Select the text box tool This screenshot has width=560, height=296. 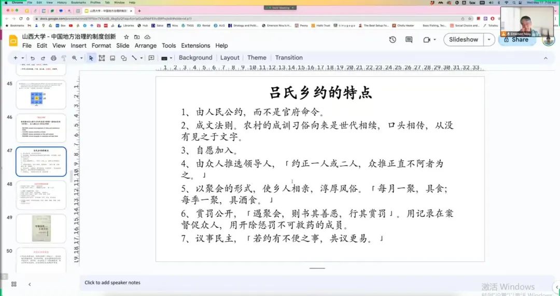pyautogui.click(x=102, y=58)
